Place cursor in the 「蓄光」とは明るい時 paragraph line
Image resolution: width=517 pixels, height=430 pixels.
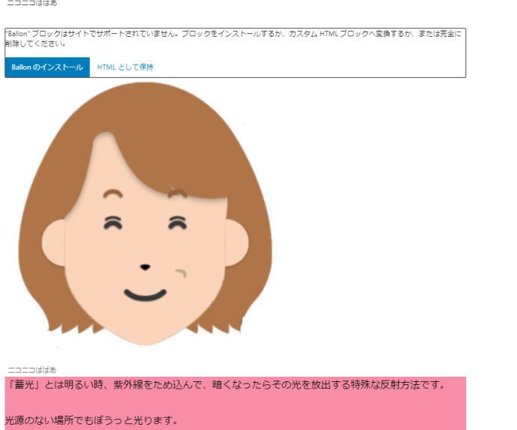226,385
